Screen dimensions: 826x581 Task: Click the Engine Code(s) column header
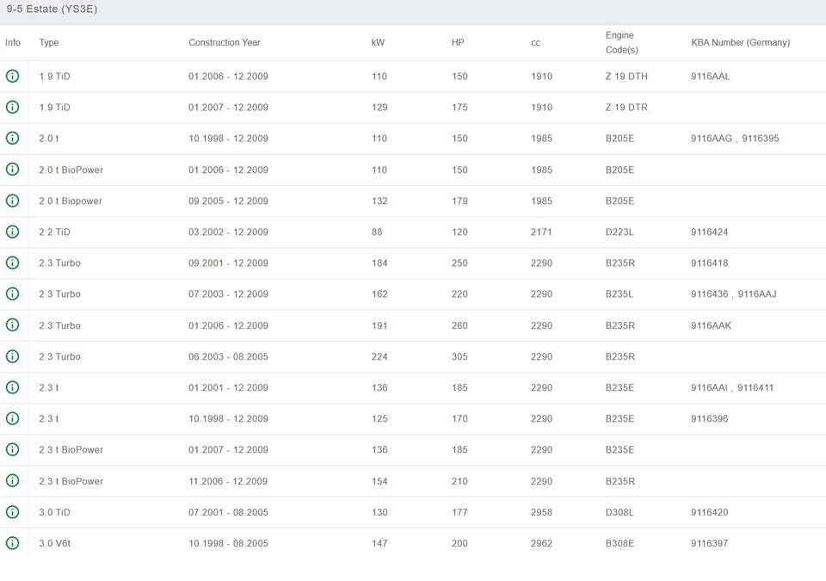[x=621, y=43]
